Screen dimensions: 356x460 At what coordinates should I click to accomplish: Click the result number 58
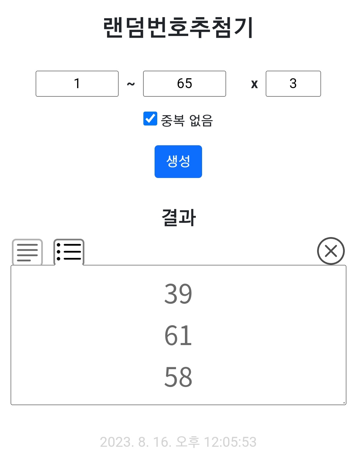pyautogui.click(x=178, y=377)
